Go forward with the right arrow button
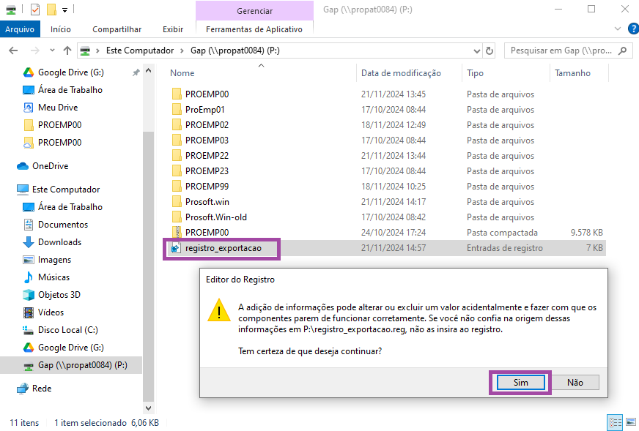639x431 pixels. tap(35, 50)
